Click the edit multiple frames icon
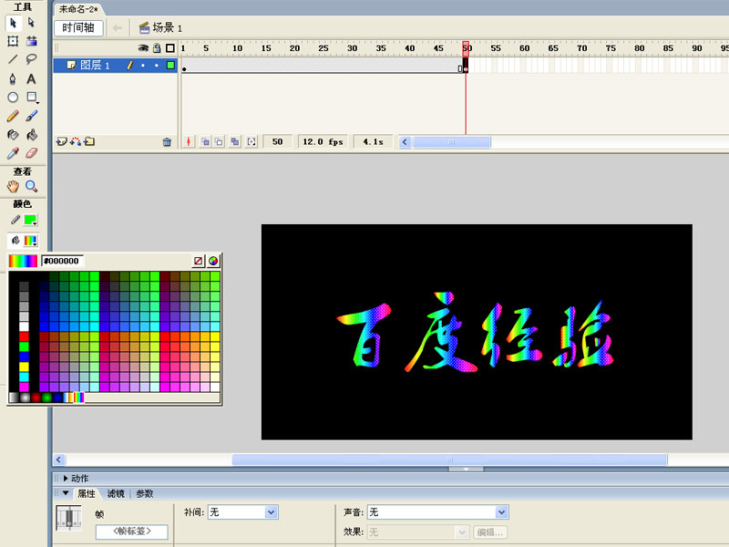 235,141
